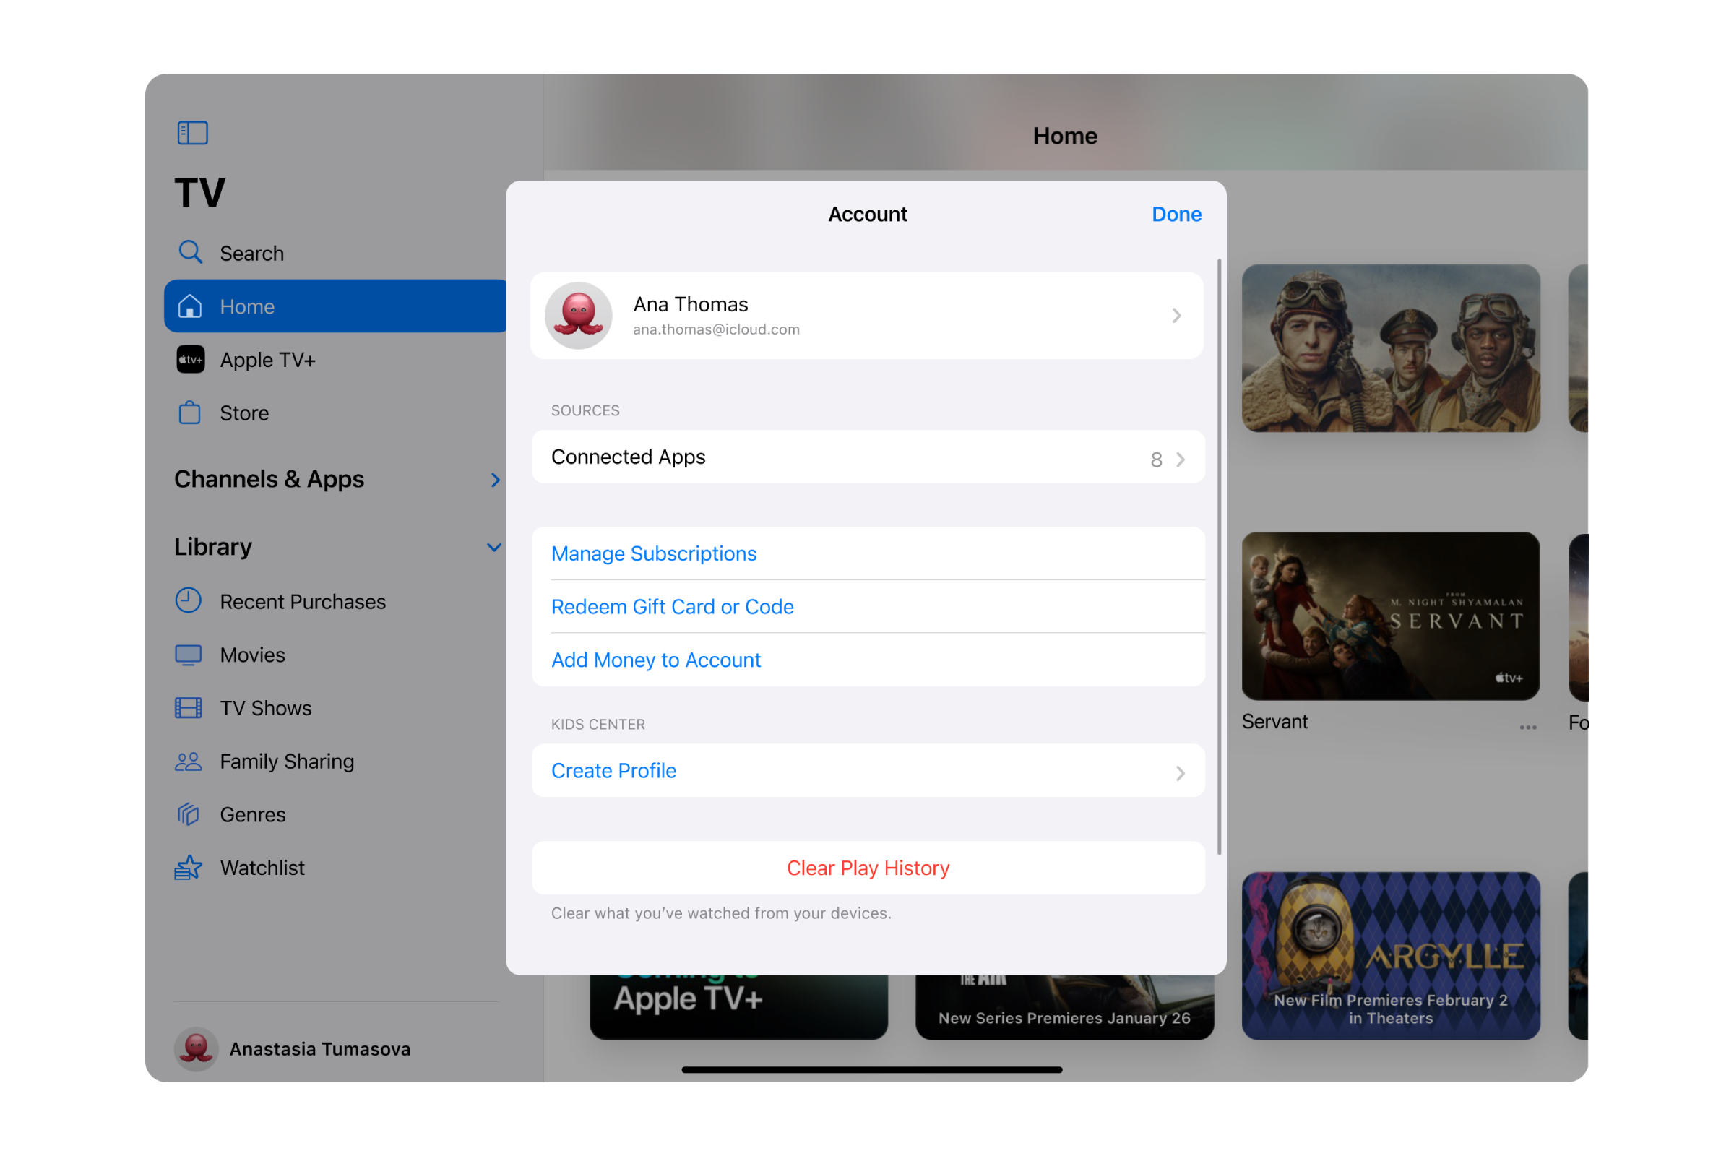Click the Connected Apps count 8
Image resolution: width=1734 pixels, height=1156 pixels.
1156,460
